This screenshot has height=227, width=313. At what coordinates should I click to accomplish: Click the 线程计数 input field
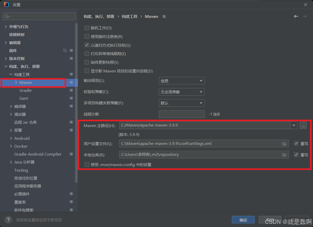pyautogui.click(x=182, y=114)
